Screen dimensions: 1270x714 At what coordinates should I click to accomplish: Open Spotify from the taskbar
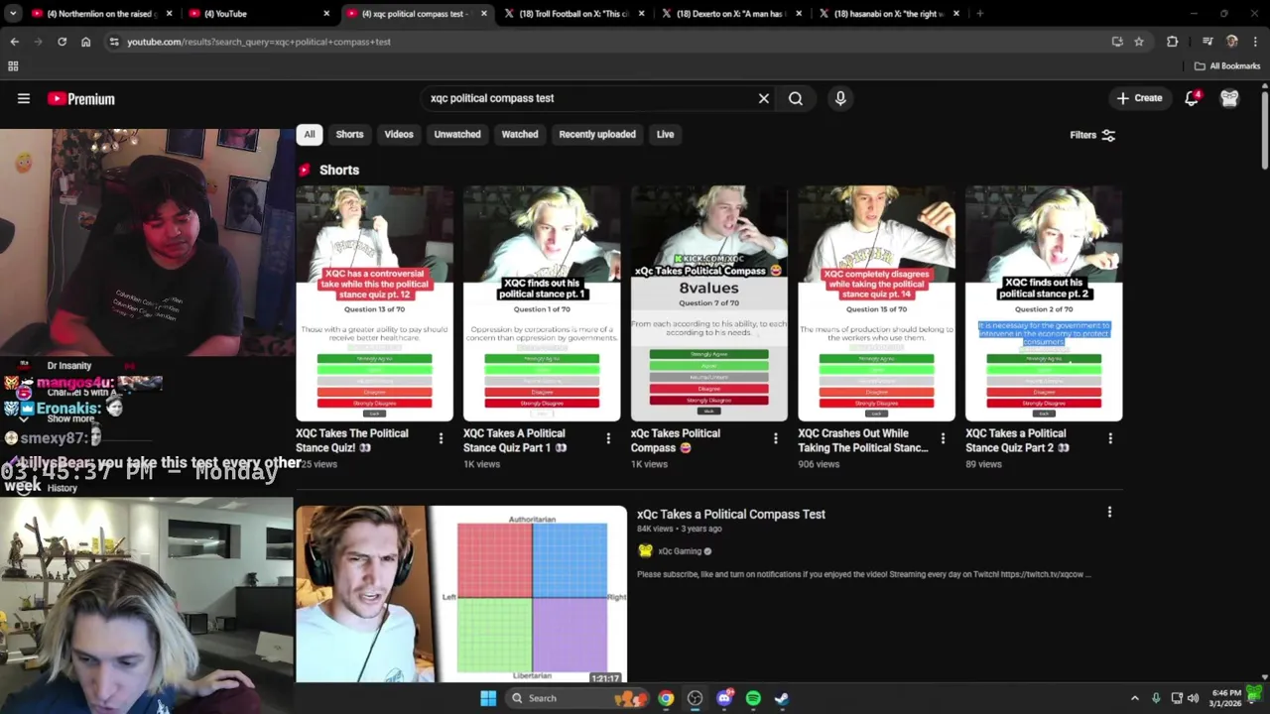coord(753,698)
